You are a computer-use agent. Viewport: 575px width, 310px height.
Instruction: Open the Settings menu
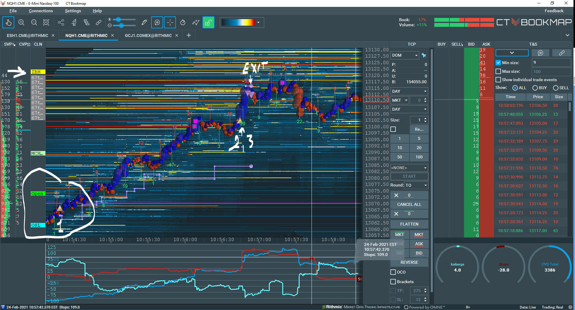73,11
